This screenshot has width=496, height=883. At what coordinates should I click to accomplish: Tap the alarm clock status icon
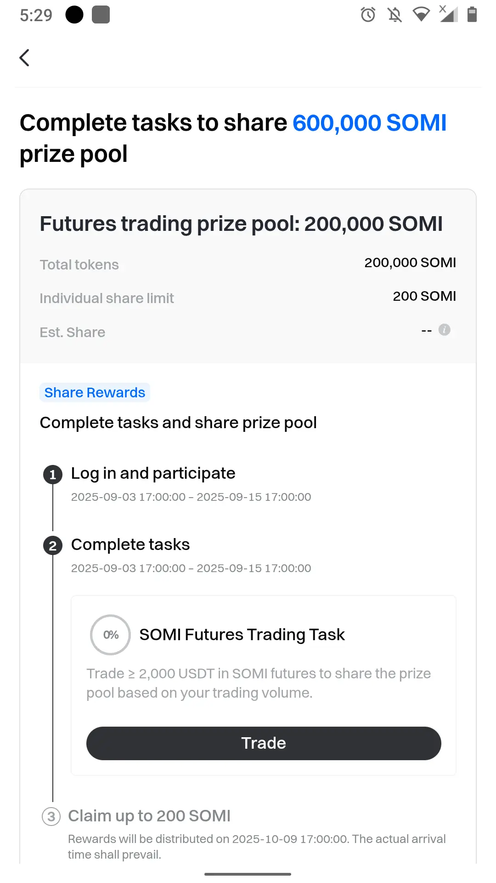(x=368, y=15)
